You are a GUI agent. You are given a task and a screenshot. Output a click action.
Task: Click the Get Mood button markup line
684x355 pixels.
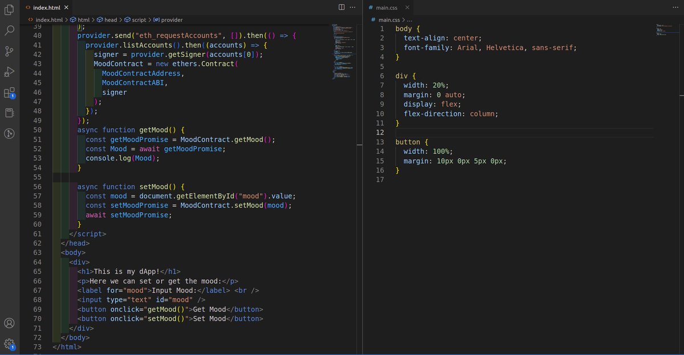pyautogui.click(x=170, y=309)
